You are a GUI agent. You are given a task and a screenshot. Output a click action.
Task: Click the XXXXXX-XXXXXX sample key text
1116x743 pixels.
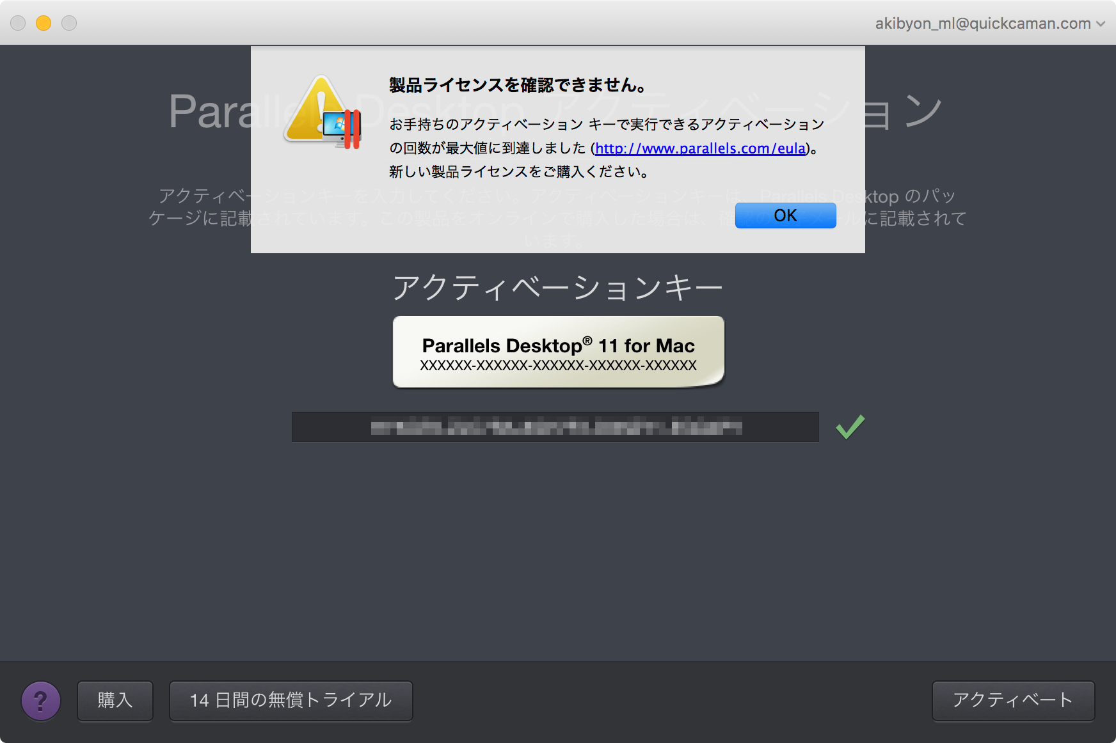click(x=559, y=366)
